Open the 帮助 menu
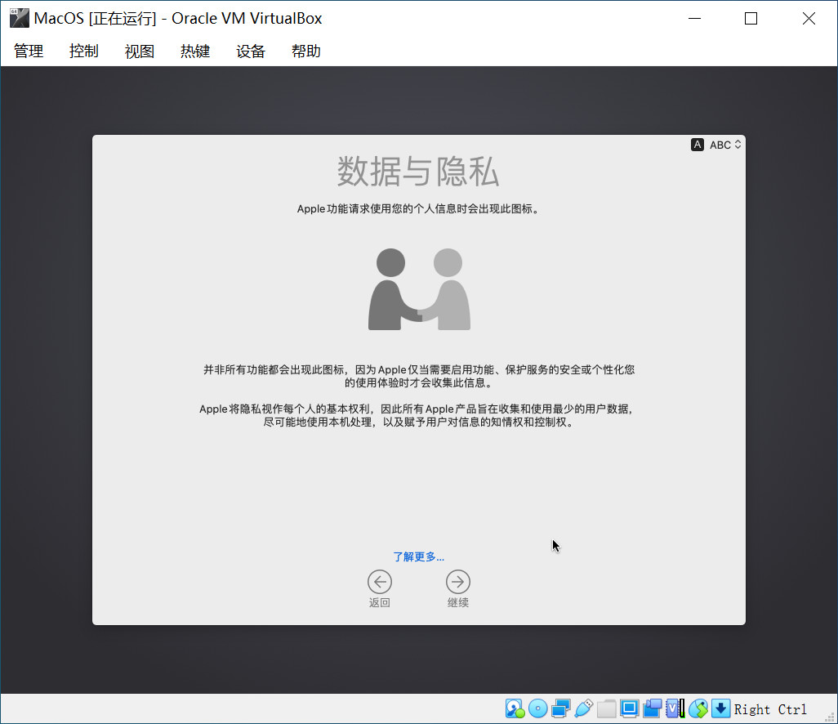This screenshot has height=724, width=838. click(x=306, y=51)
